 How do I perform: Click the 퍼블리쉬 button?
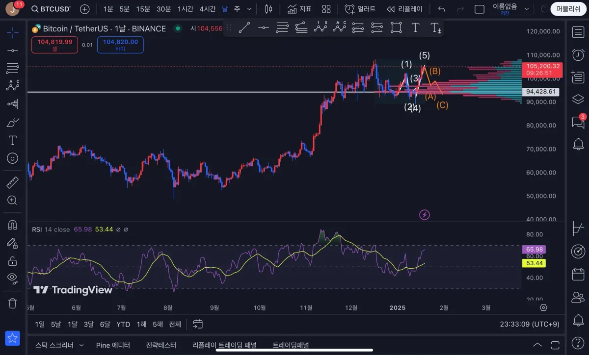(x=568, y=9)
